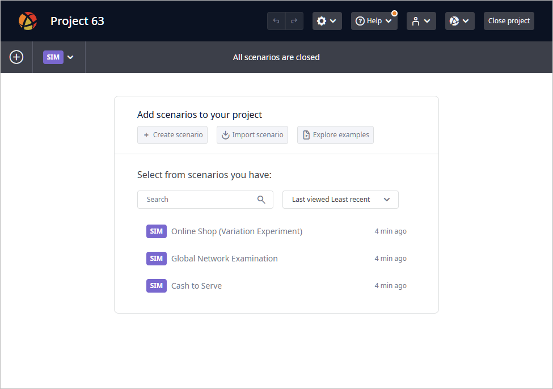Click the purple SIM type badge in toolbar
Image resolution: width=553 pixels, height=389 pixels.
click(x=53, y=57)
